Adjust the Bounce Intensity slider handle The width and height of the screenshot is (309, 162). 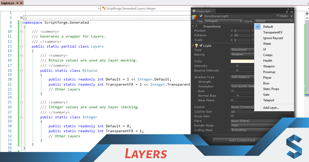[237, 71]
